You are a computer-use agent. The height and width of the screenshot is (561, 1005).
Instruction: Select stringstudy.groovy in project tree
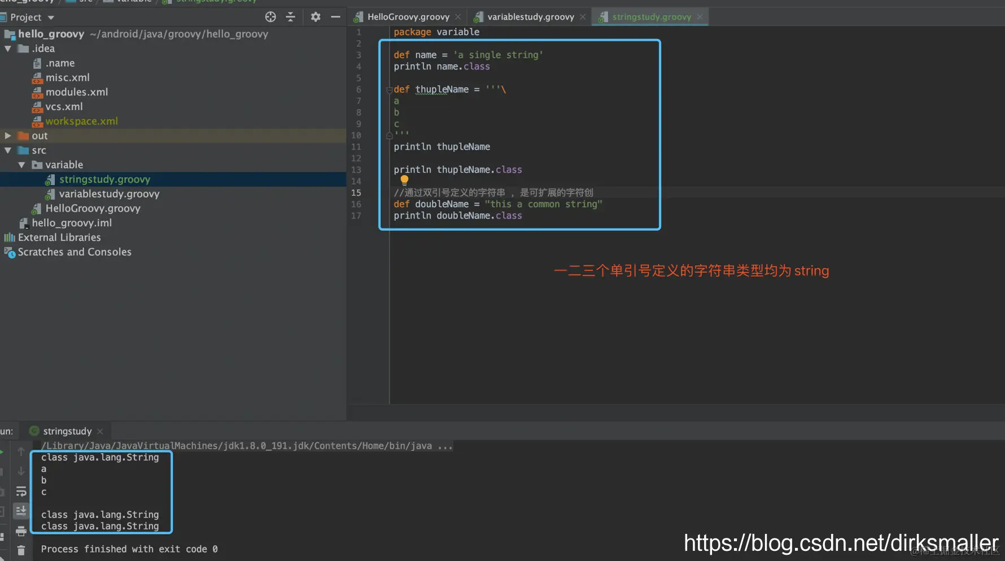click(104, 179)
